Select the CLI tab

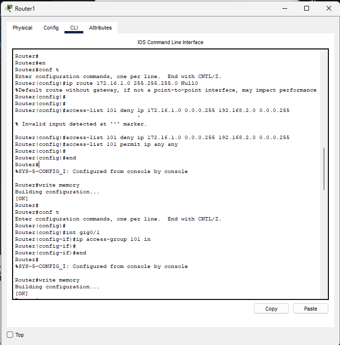click(x=74, y=28)
